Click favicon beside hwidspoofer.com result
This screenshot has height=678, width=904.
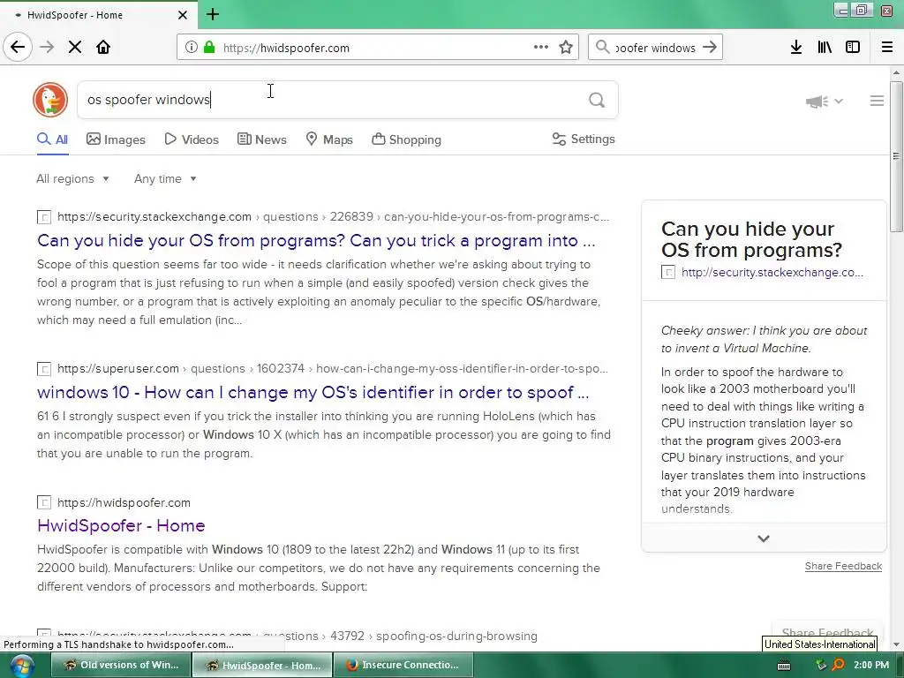44,502
